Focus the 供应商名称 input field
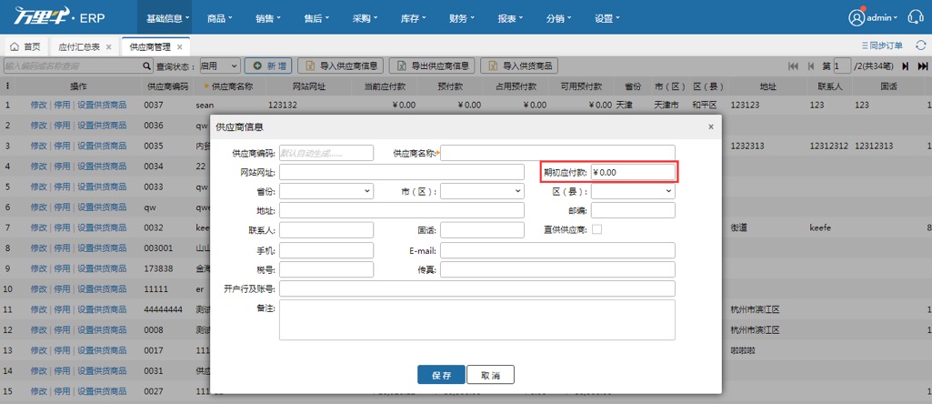 (557, 153)
